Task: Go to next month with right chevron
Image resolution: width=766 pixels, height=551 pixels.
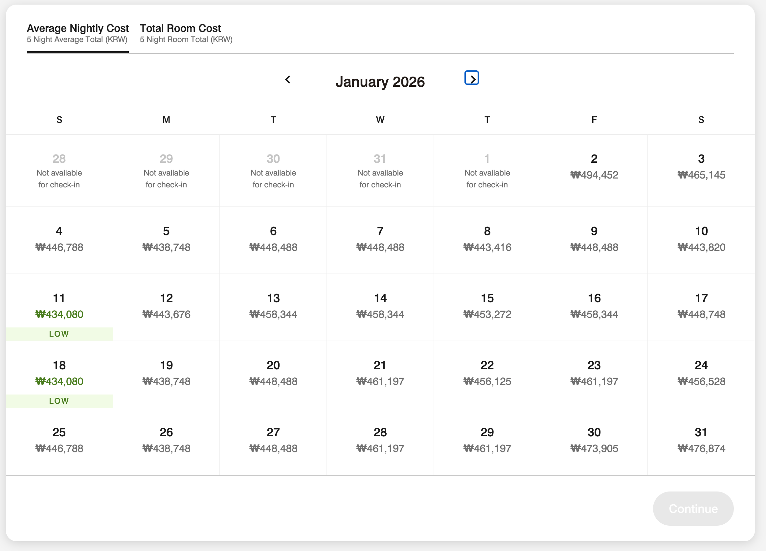Action: pyautogui.click(x=471, y=79)
